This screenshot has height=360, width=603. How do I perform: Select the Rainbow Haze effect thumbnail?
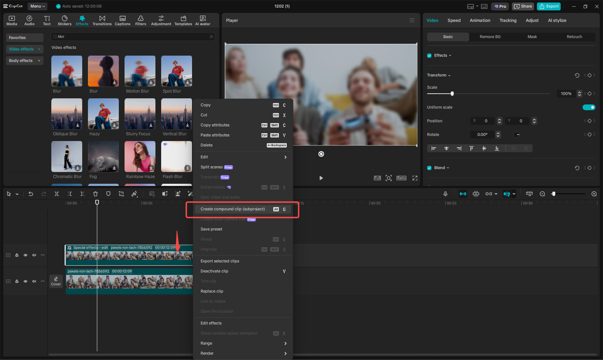point(140,156)
